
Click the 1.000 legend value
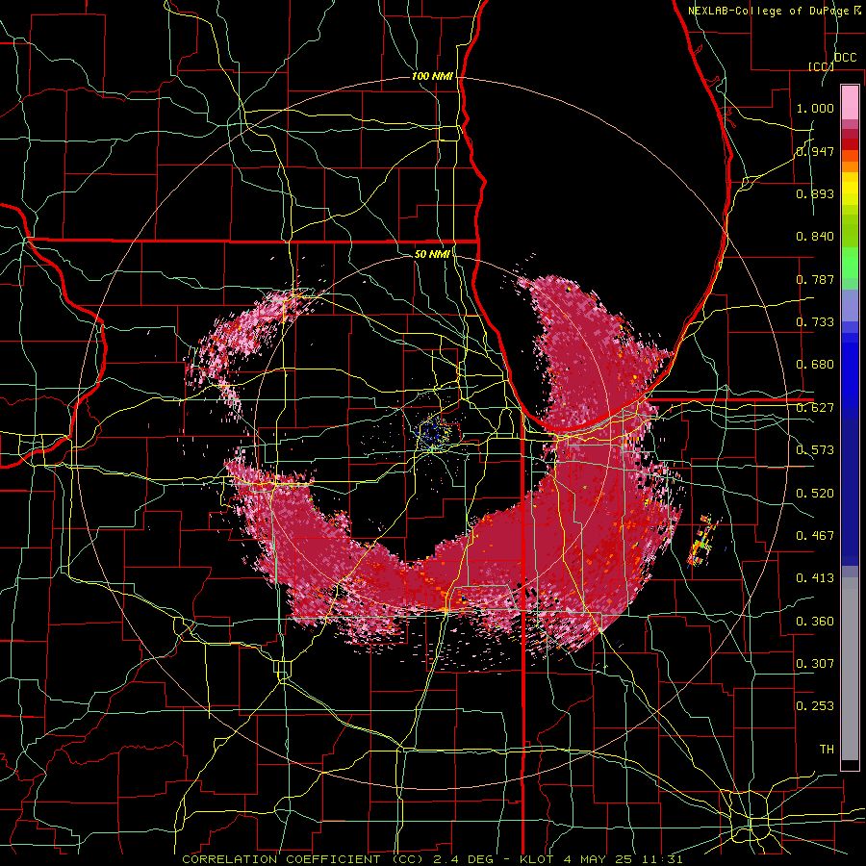pyautogui.click(x=815, y=108)
